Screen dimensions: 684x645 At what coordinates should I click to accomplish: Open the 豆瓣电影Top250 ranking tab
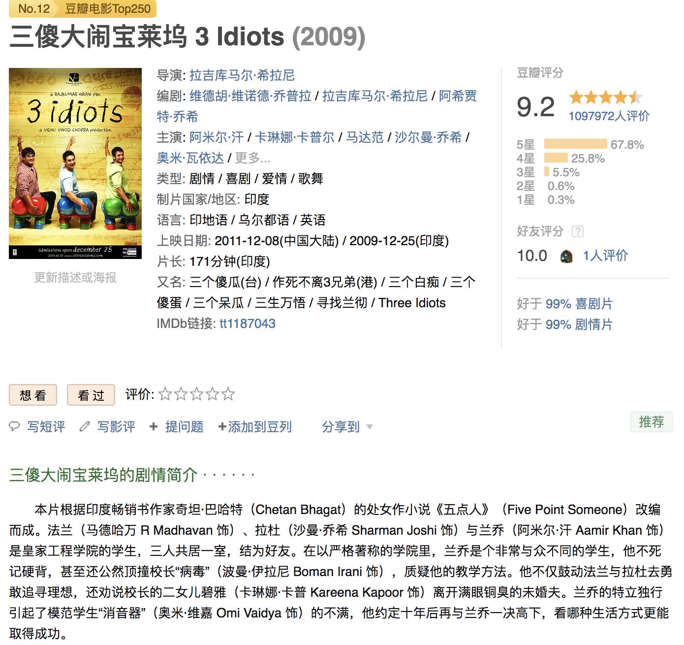[108, 9]
